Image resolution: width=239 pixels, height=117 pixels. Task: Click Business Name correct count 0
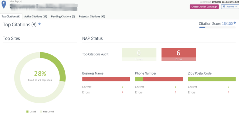coord(123,87)
